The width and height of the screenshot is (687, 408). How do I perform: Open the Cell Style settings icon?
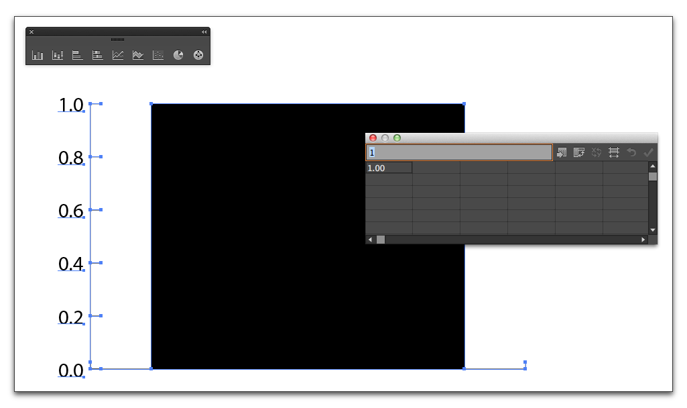[614, 152]
